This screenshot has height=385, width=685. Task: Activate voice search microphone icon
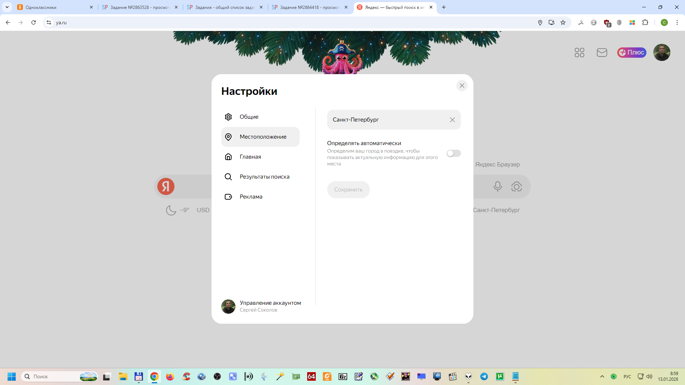pos(497,186)
